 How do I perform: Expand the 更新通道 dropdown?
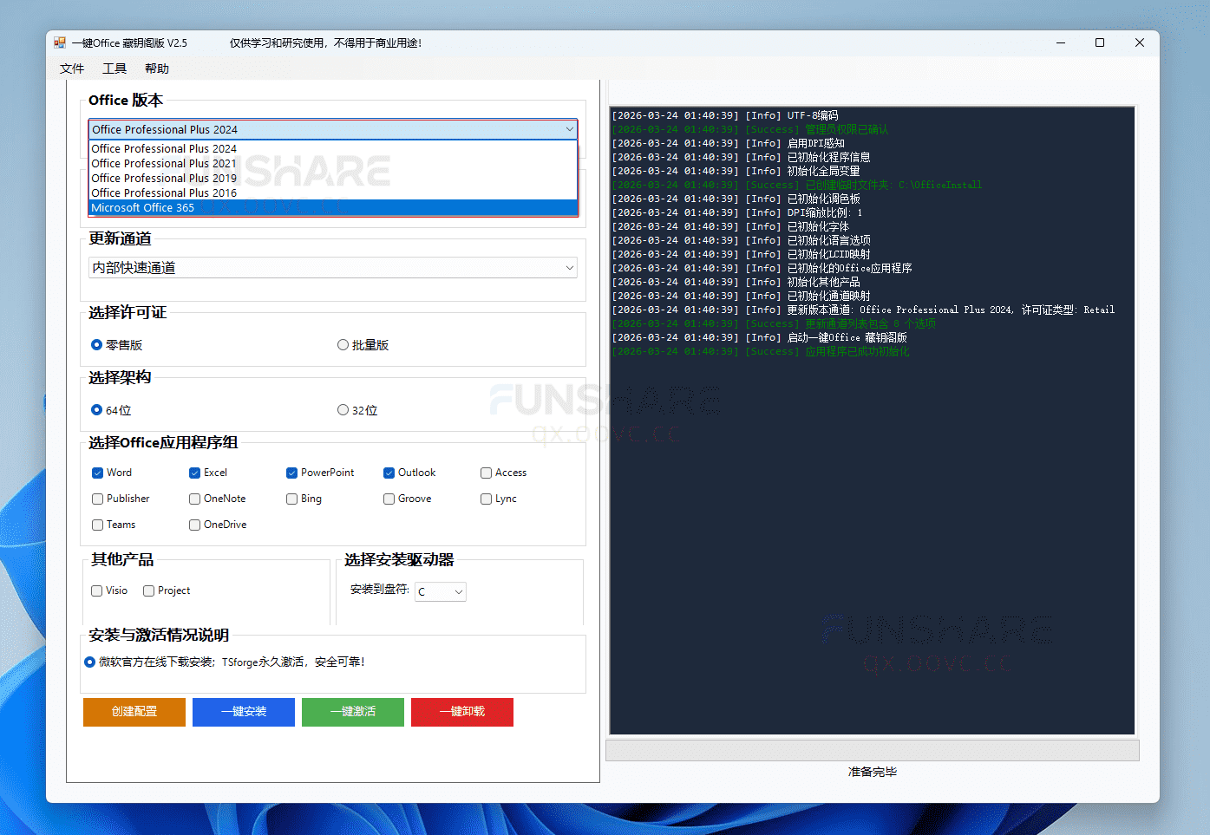pyautogui.click(x=333, y=268)
